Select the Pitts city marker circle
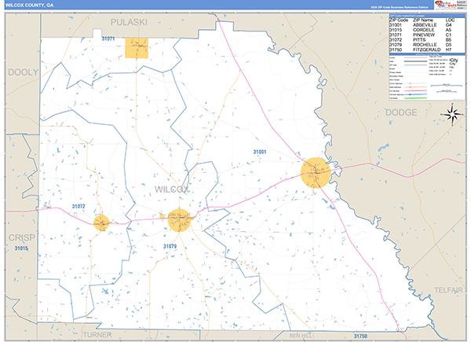 click(101, 222)
